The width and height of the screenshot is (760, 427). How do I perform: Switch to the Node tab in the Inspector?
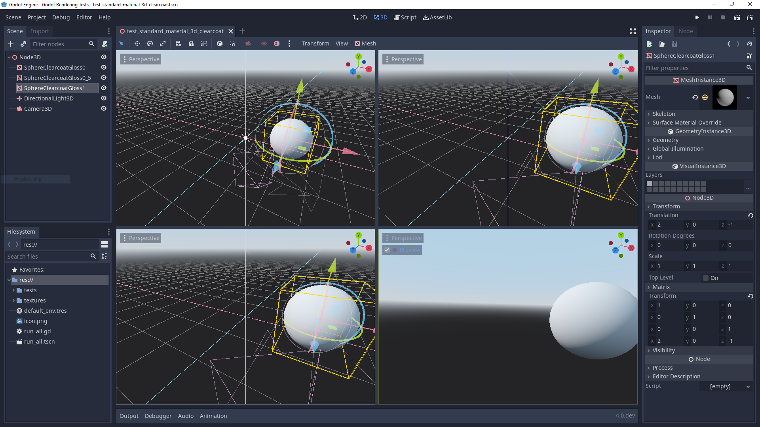(686, 31)
